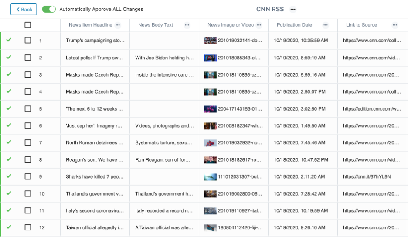Open the image thumbnail for 201008182347-wh…
Viewport: 408px width, 237px height.
(x=210, y=126)
